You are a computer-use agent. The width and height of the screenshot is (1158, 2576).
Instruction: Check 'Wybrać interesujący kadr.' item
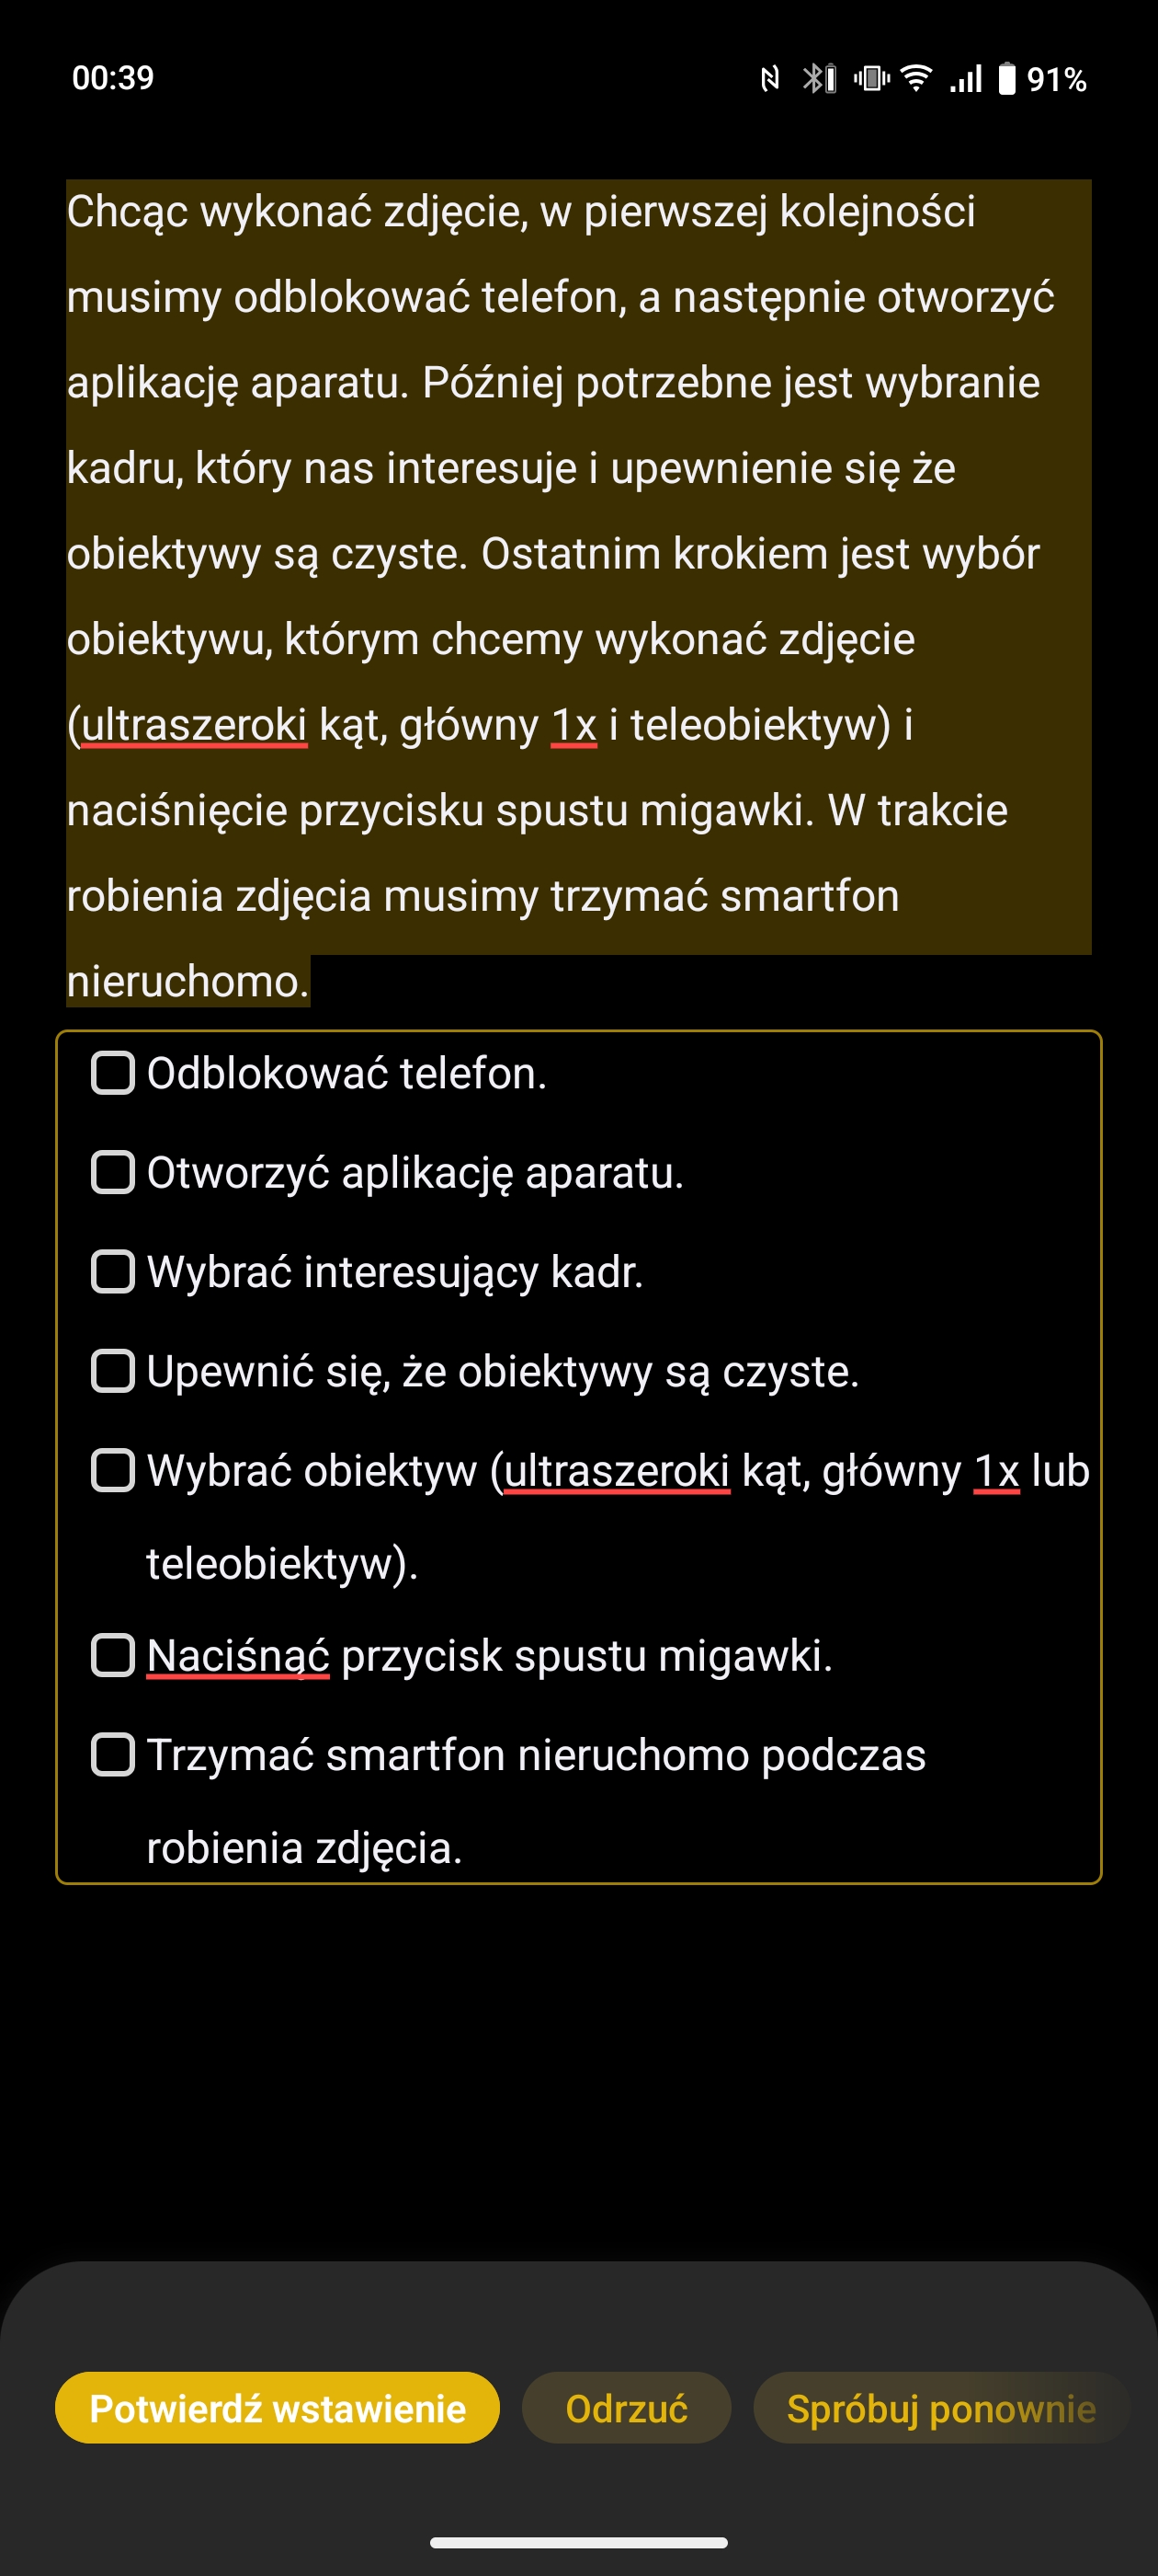click(113, 1271)
